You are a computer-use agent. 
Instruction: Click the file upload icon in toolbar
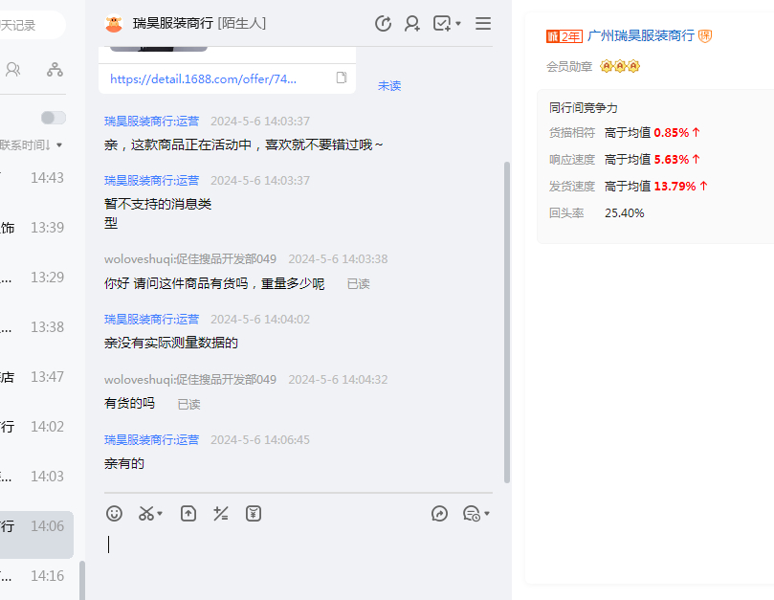[188, 514]
